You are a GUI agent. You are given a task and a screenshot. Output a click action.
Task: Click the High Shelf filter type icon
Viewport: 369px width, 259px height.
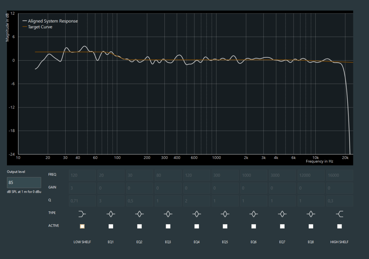pos(339,214)
